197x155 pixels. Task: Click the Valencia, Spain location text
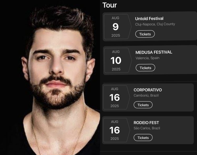pyautogui.click(x=148, y=58)
